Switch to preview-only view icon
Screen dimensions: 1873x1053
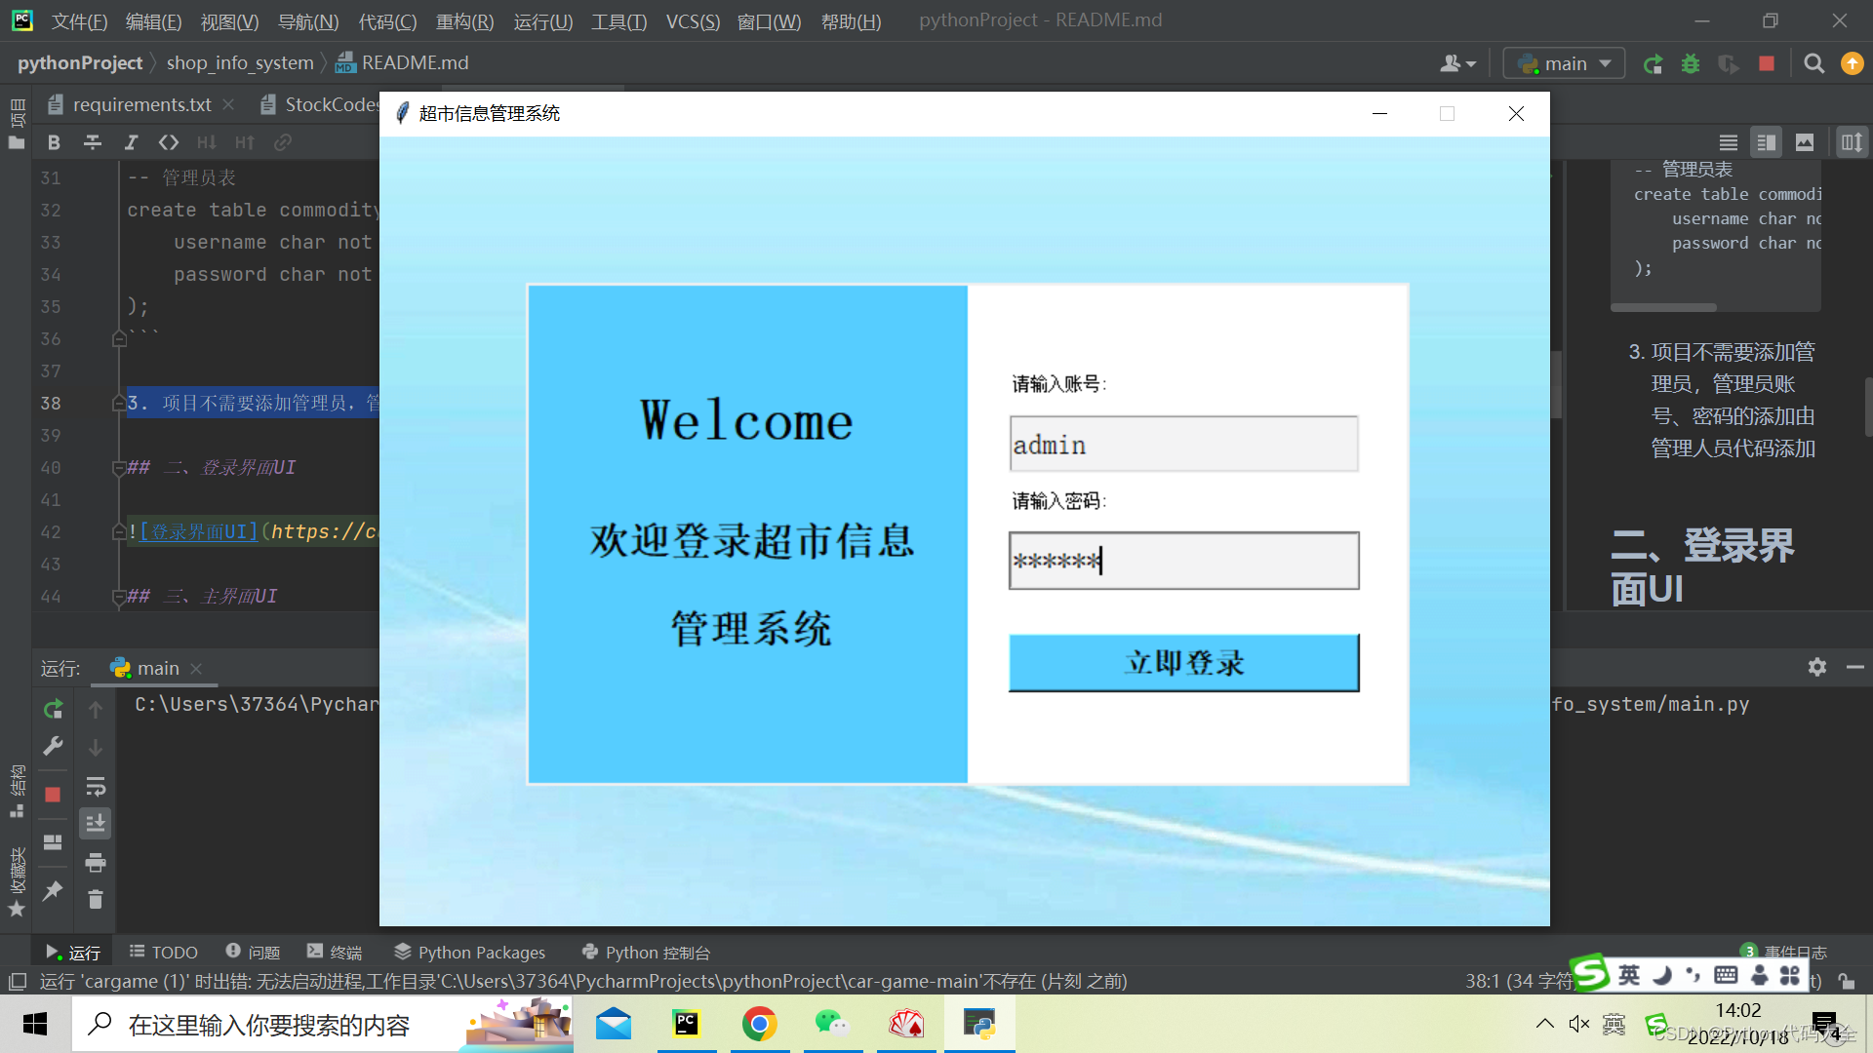tap(1805, 142)
